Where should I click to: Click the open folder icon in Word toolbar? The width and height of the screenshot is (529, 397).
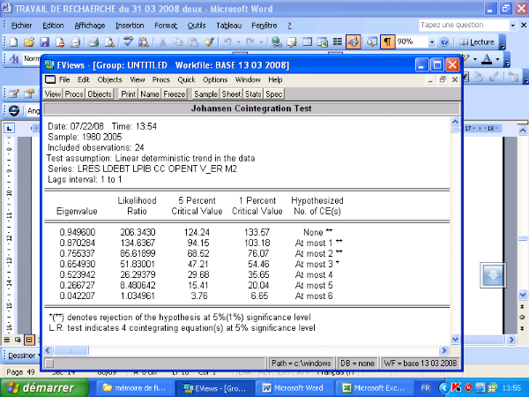coord(29,41)
